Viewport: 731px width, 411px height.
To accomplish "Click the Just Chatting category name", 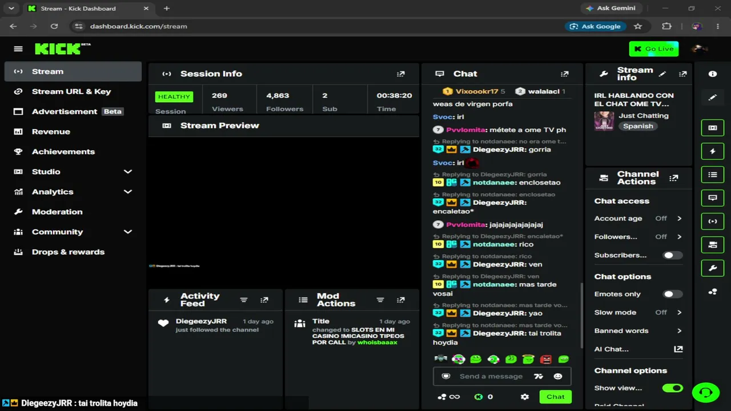I will coord(644,115).
